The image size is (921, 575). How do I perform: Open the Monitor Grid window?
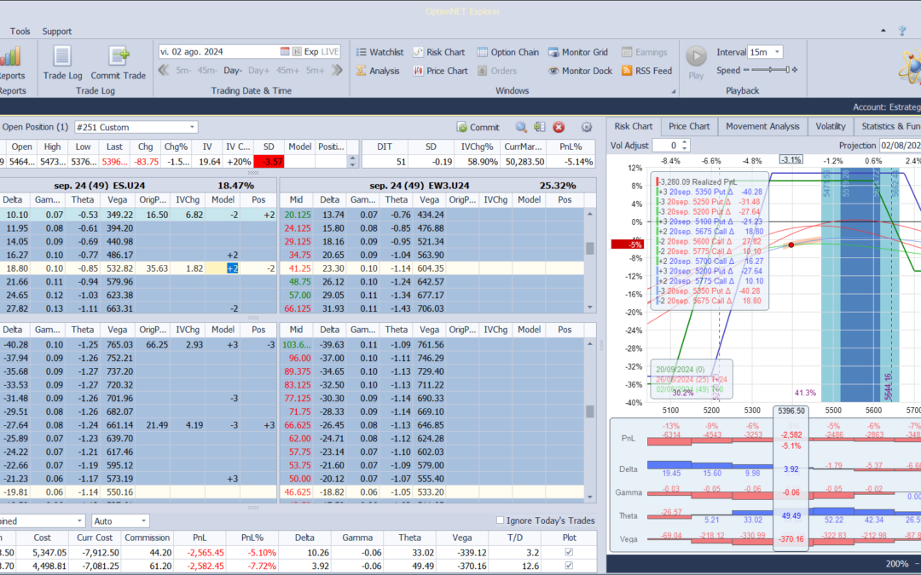click(x=578, y=52)
